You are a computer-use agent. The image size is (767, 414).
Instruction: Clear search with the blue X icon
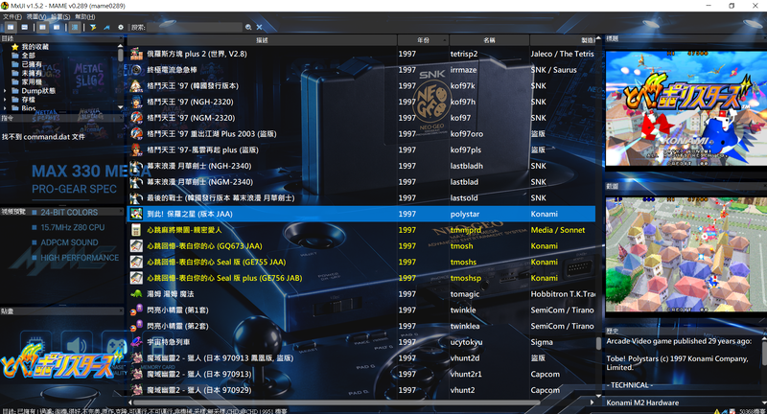(259, 28)
